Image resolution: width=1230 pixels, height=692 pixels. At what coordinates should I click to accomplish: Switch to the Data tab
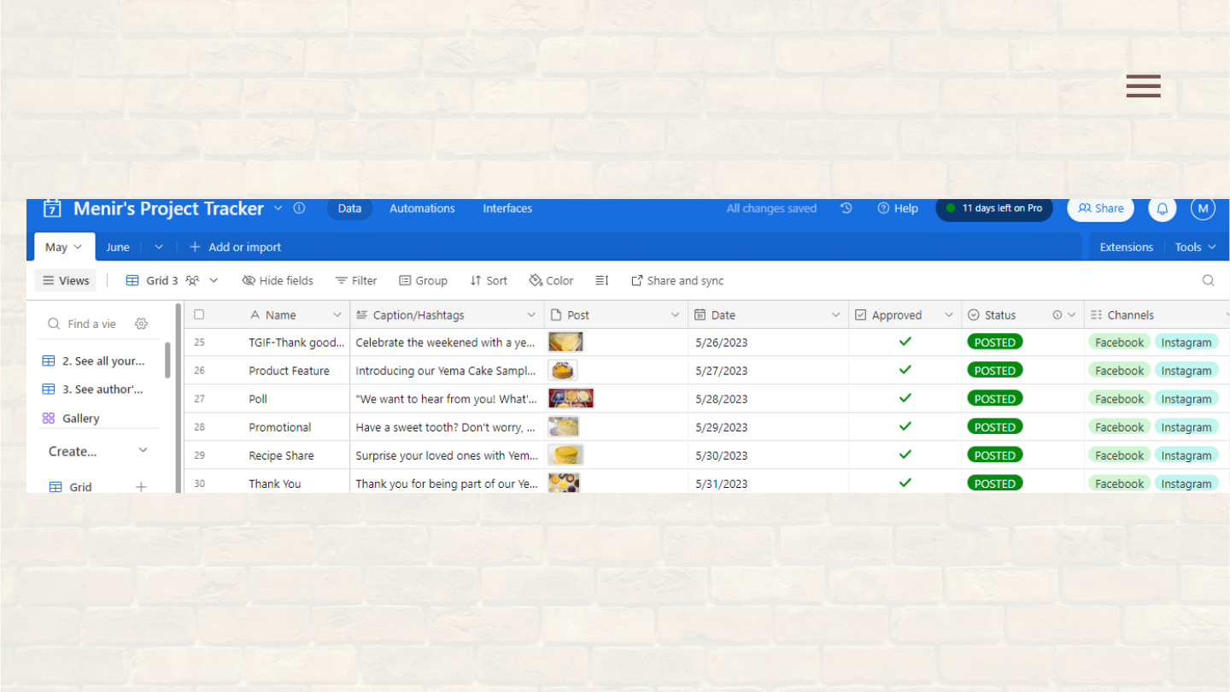point(349,208)
